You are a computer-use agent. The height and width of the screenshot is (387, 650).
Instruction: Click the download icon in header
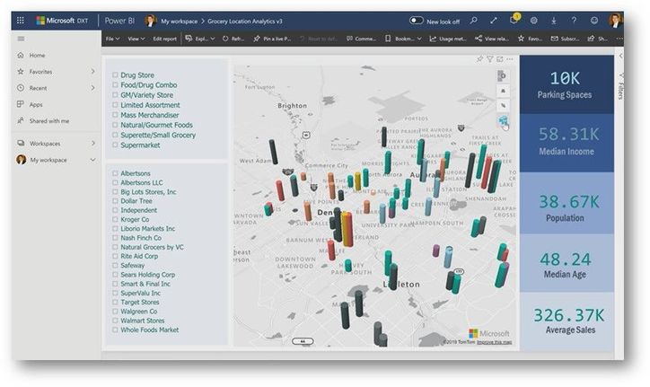(x=554, y=21)
